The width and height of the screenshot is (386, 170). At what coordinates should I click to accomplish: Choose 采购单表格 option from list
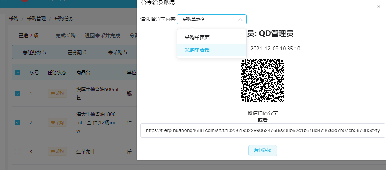coord(212,50)
